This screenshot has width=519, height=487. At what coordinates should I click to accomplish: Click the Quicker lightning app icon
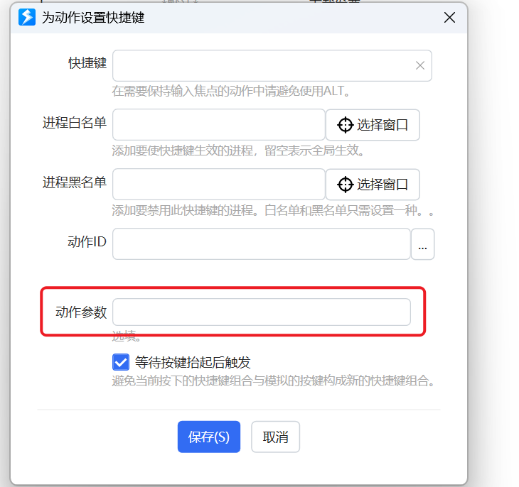click(x=27, y=17)
